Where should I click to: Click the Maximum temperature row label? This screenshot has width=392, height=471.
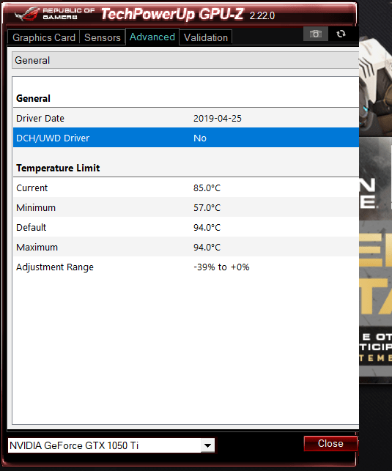tap(37, 248)
